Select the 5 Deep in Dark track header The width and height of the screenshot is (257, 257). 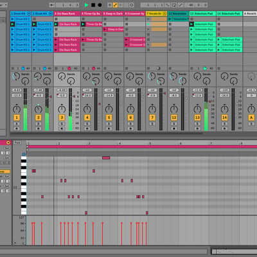coord(113,13)
